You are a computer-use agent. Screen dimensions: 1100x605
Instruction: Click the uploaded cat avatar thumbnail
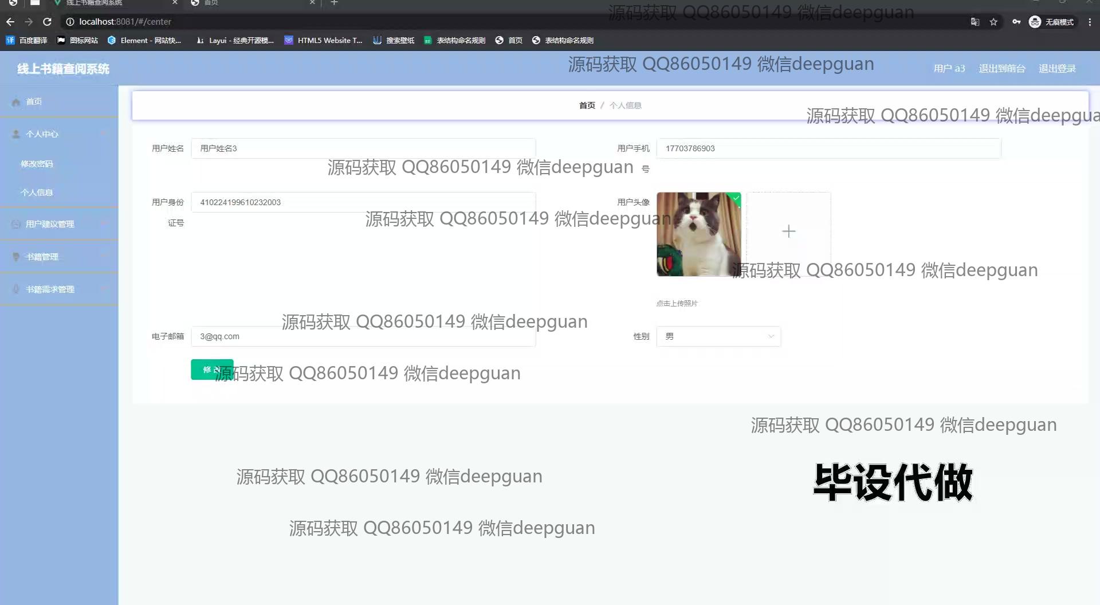pos(698,234)
